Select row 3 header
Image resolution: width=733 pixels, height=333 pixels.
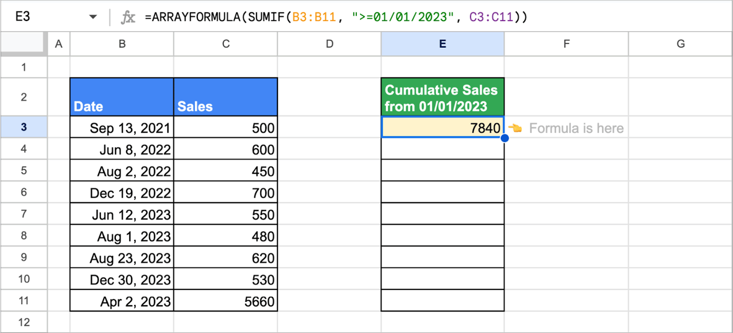pyautogui.click(x=24, y=127)
